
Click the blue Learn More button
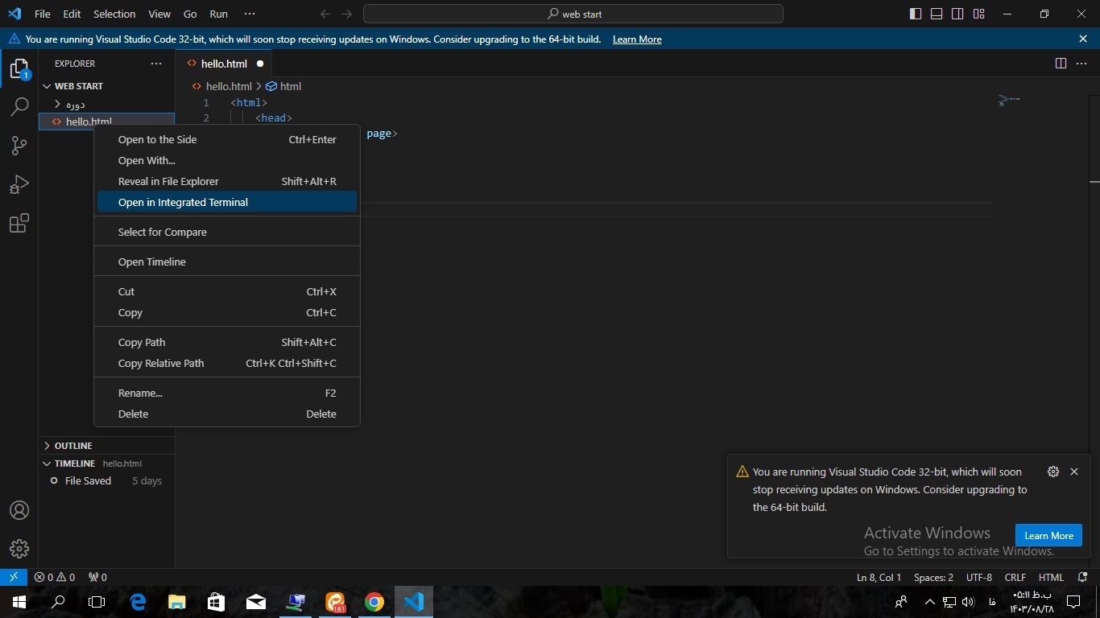click(1048, 535)
